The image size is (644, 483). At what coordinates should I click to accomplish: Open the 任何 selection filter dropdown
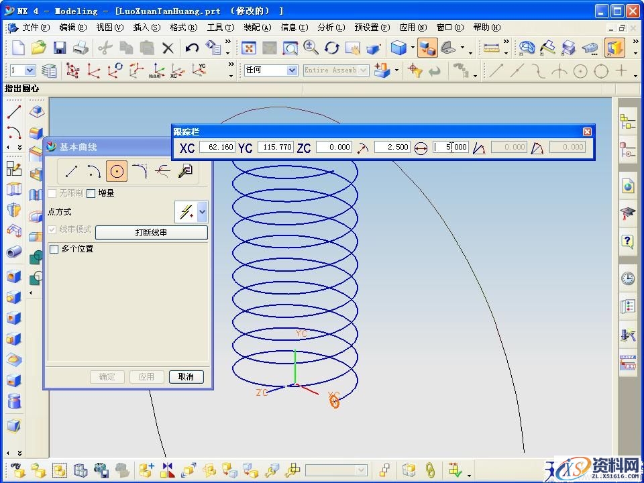point(292,70)
